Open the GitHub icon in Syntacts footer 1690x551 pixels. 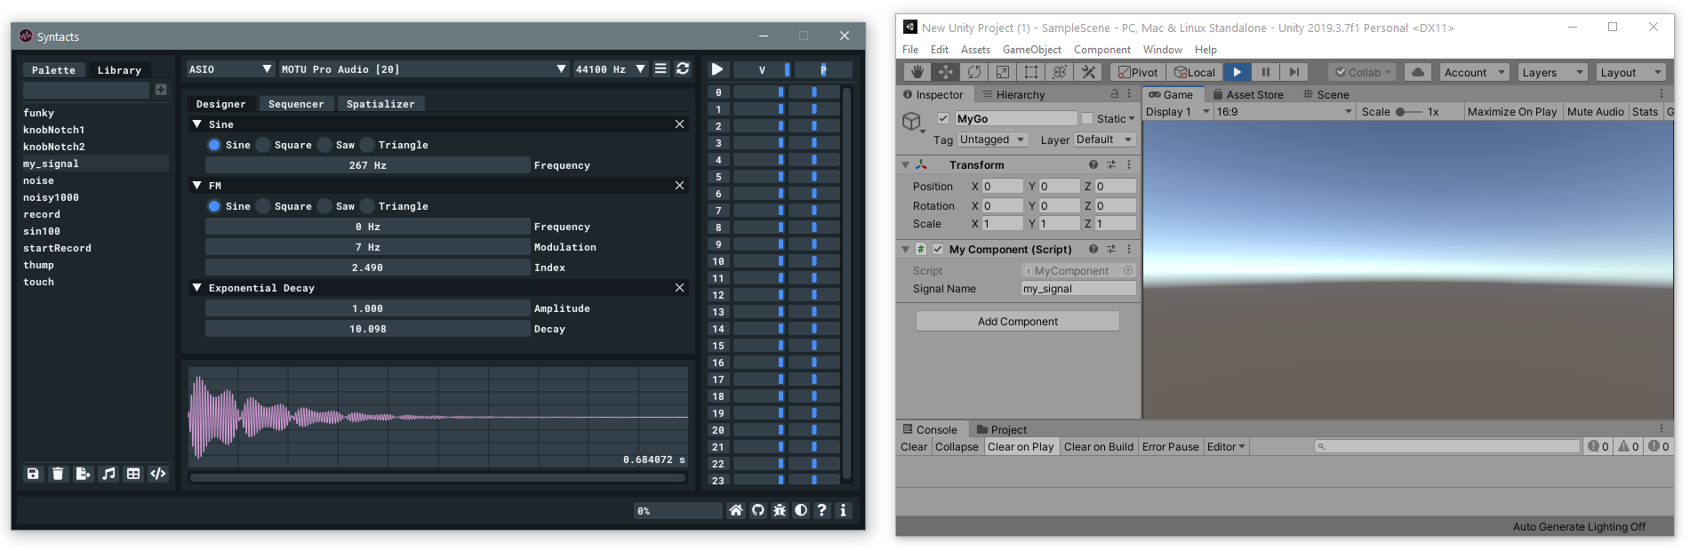[x=758, y=510]
